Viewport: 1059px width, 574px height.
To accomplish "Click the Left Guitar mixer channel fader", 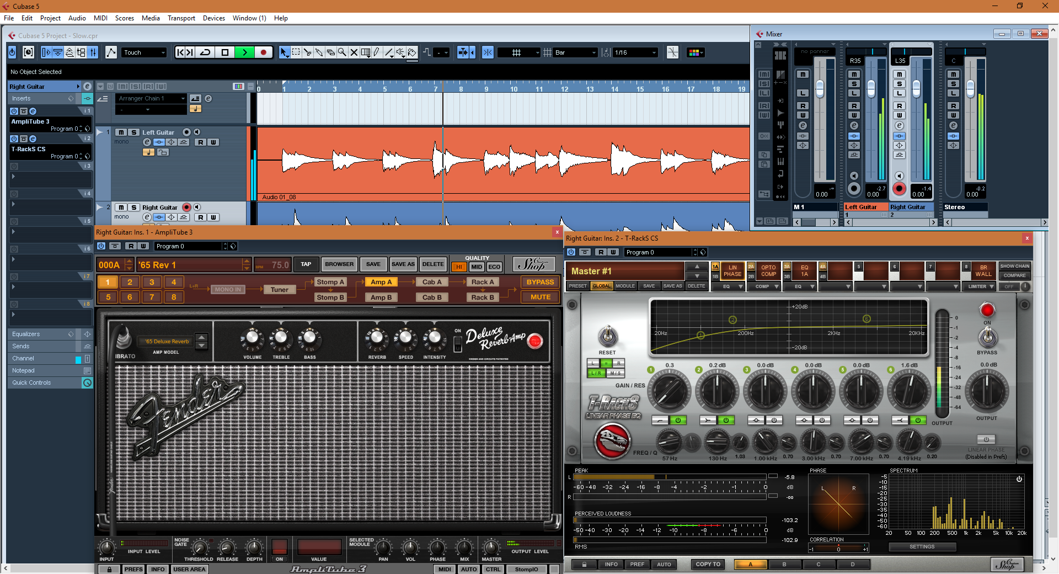I will pyautogui.click(x=871, y=88).
